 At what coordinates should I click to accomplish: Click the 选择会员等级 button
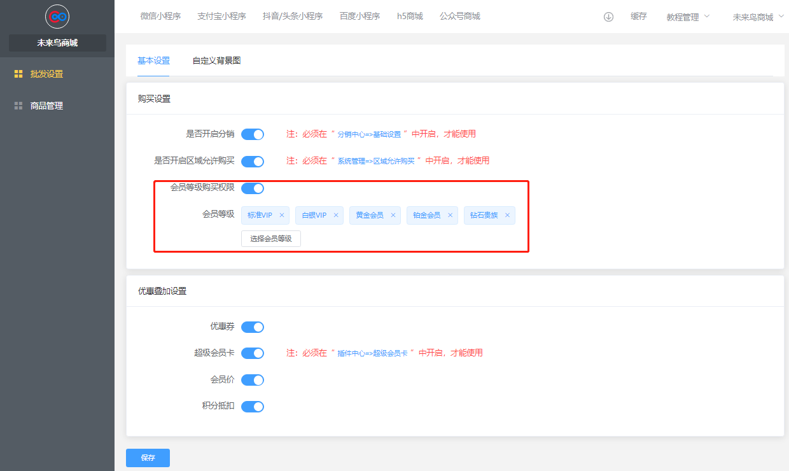(x=270, y=239)
